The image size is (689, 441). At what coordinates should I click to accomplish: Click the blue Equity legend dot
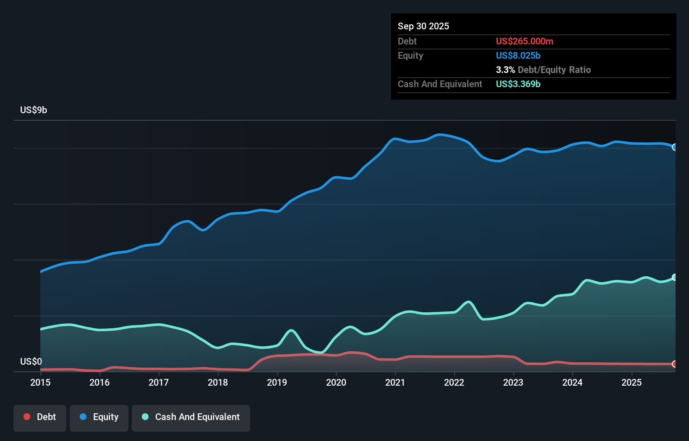point(83,417)
